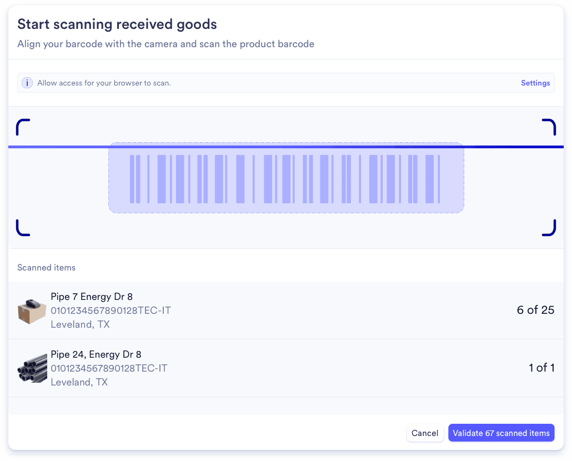Click the 1 of 1 scanned count
The image size is (572, 461).
pos(541,368)
